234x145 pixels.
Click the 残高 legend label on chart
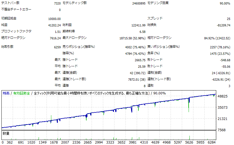pos(6,93)
